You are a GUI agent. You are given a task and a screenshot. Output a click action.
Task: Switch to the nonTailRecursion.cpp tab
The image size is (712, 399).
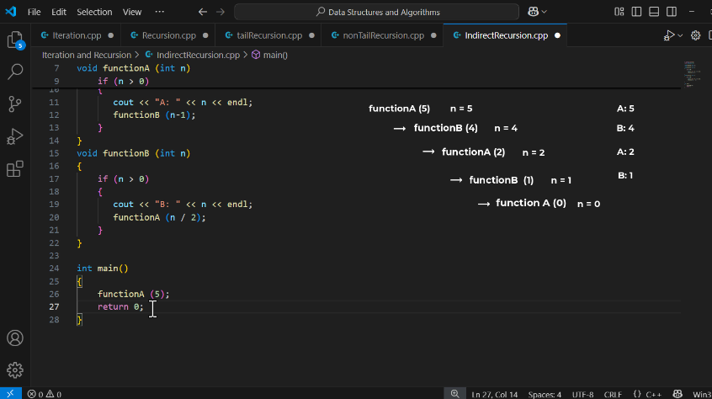[x=383, y=35]
